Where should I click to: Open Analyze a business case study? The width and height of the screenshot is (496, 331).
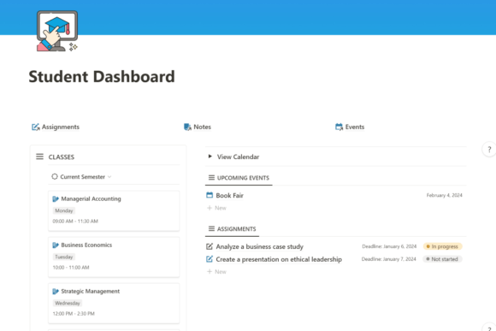(260, 246)
